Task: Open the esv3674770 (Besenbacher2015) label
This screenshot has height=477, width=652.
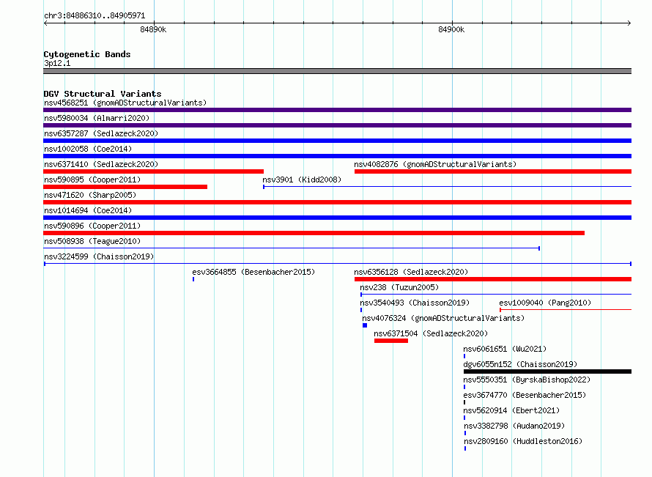Action: pyautogui.click(x=525, y=395)
